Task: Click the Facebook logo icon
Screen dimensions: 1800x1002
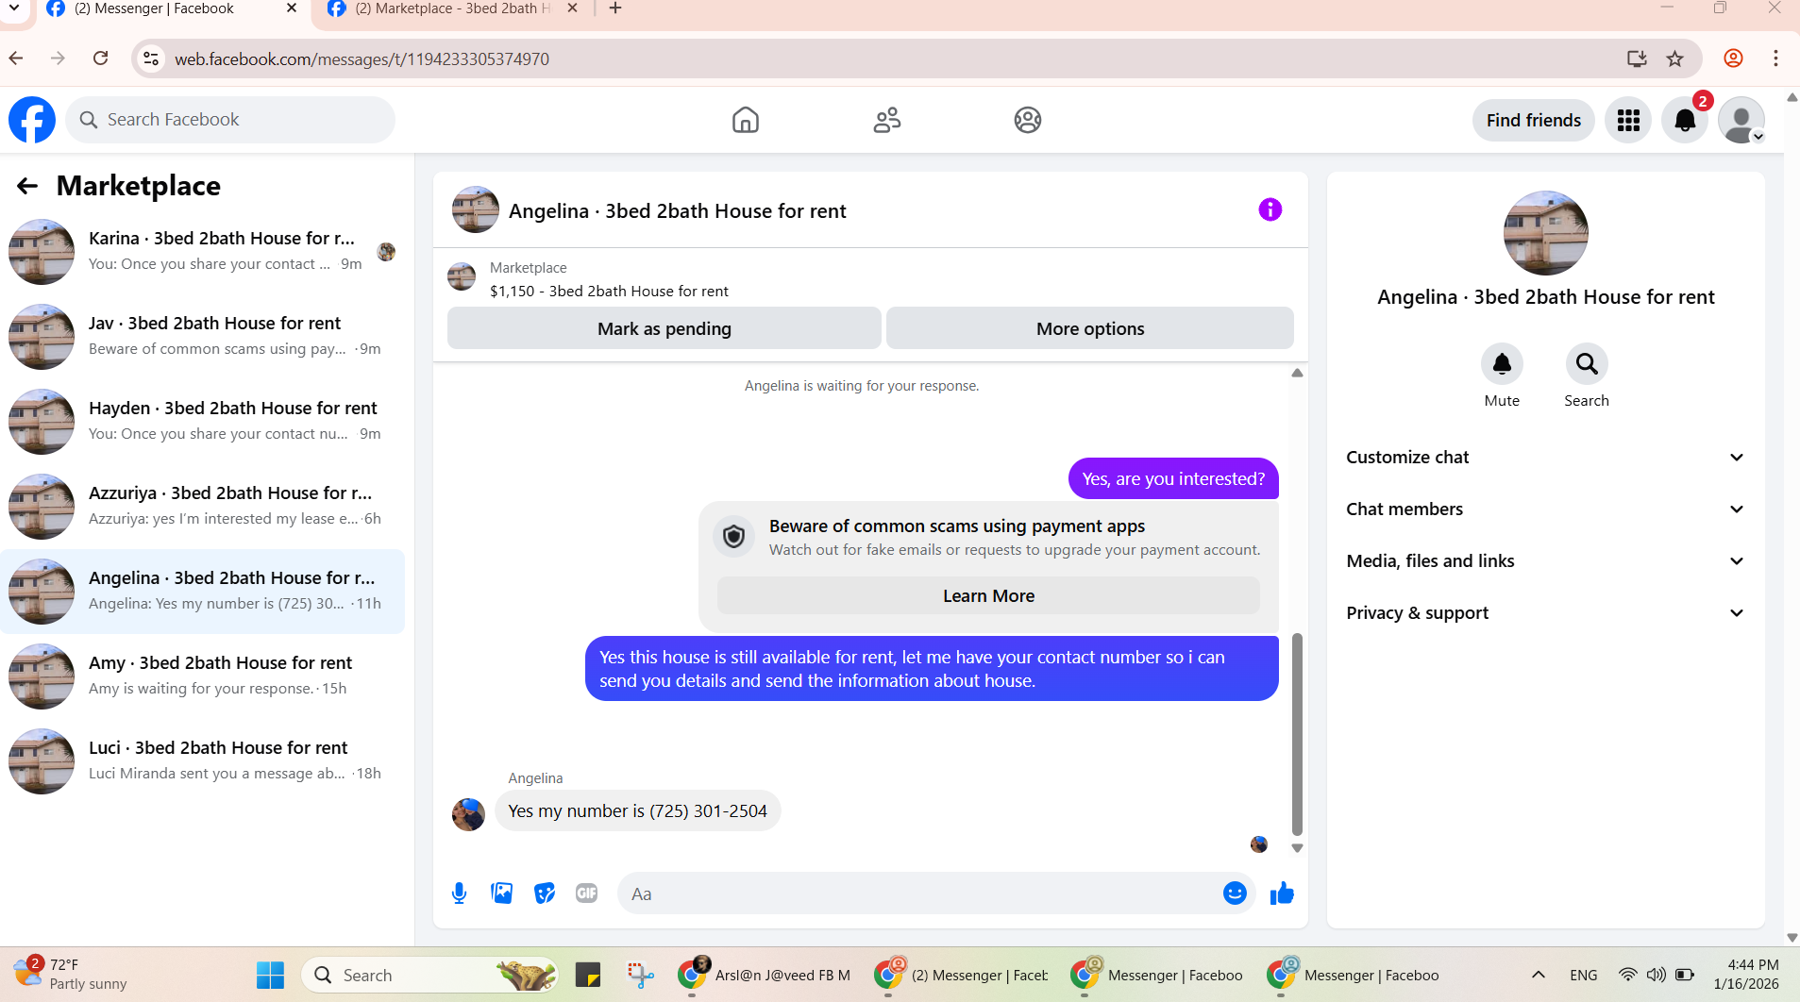Action: click(x=32, y=120)
